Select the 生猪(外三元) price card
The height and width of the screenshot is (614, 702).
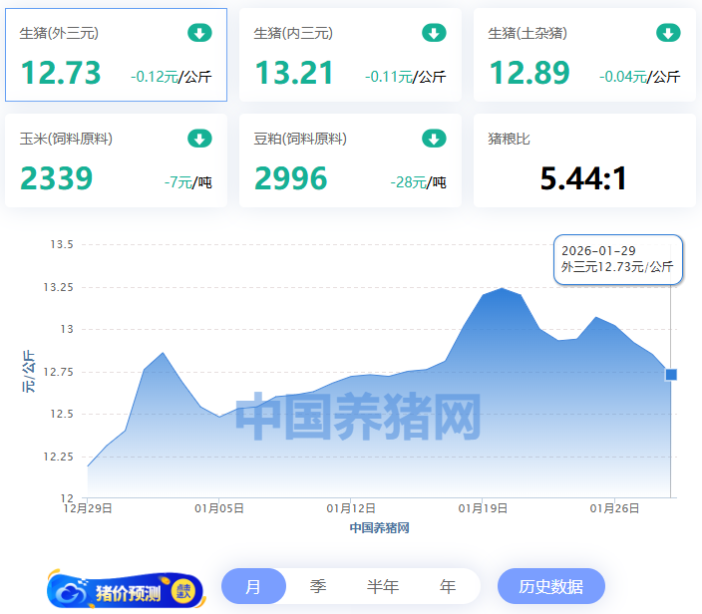[x=116, y=56]
